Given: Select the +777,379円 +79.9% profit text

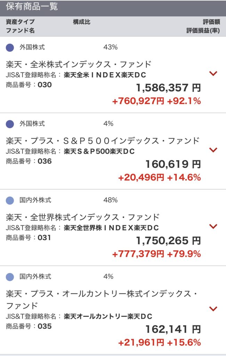Looking at the screenshot, I should tap(156, 254).
